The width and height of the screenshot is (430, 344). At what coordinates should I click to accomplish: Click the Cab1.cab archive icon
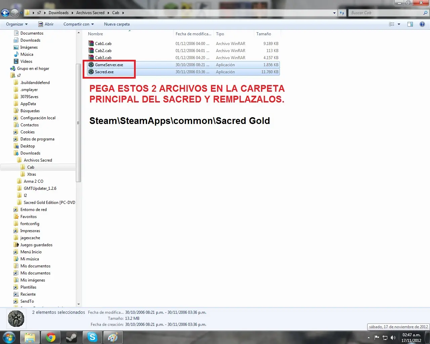pos(91,44)
